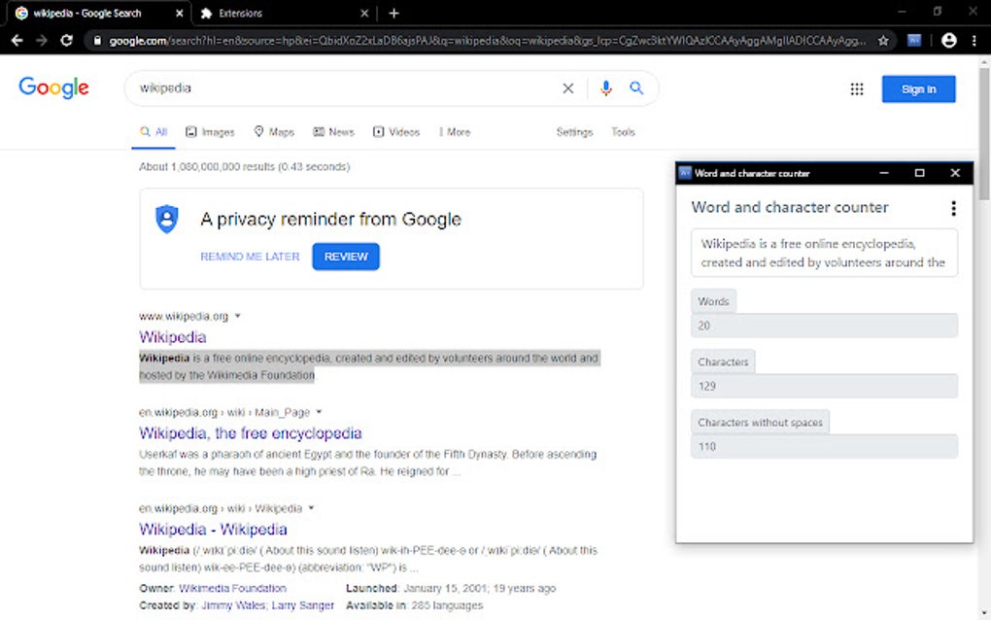This screenshot has height=620, width=991.
Task: Switch to the Images search tab
Action: tap(210, 132)
